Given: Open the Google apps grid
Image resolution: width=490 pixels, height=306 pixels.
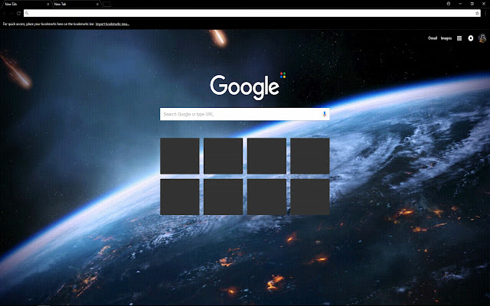Looking at the screenshot, I should pyautogui.click(x=459, y=38).
